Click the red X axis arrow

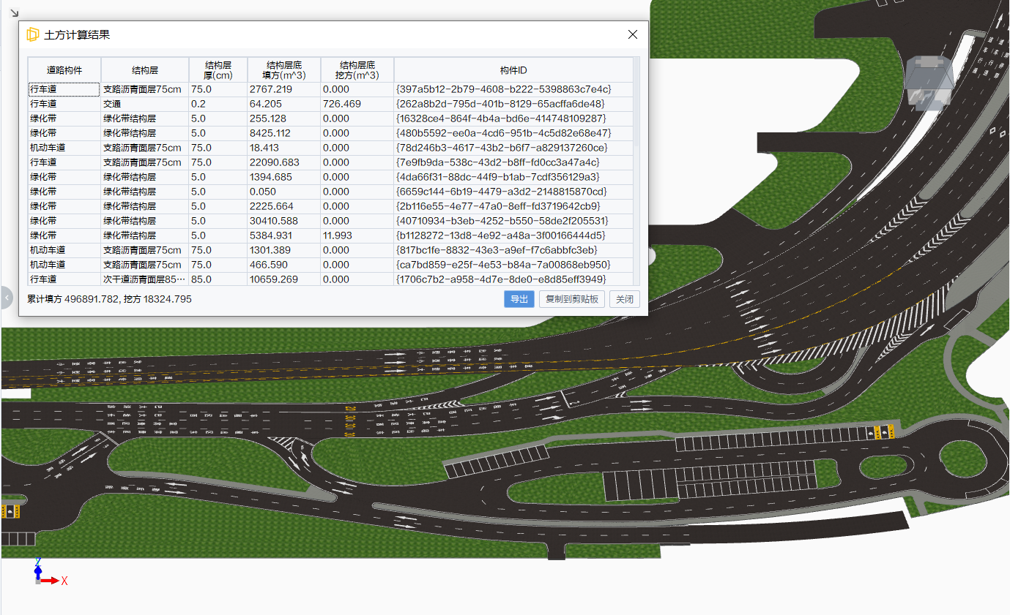(51, 581)
